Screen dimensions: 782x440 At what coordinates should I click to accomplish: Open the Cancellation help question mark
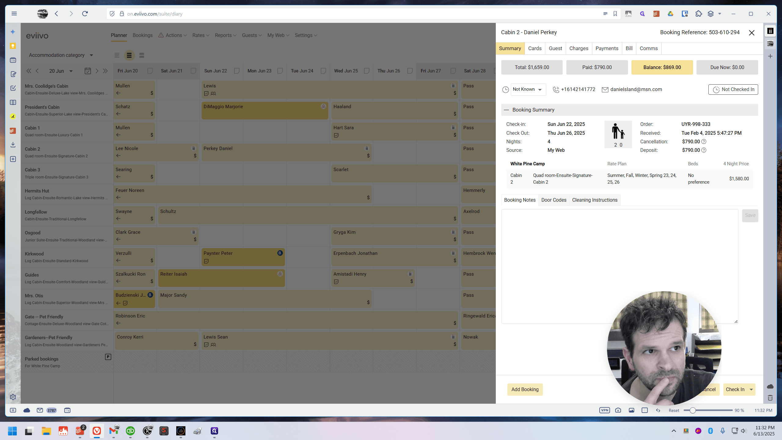704,141
